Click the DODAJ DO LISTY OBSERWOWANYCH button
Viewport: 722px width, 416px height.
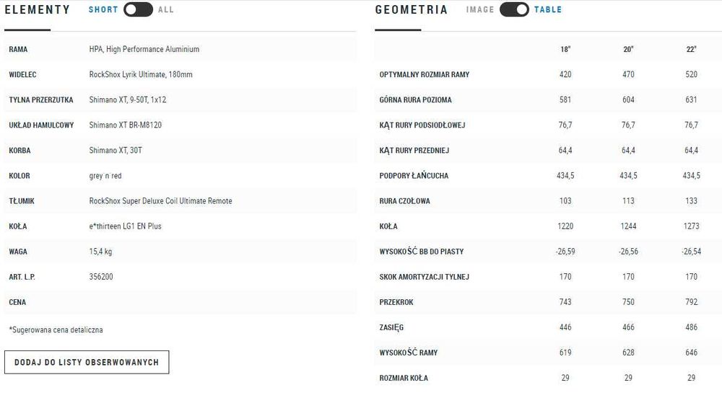(87, 362)
